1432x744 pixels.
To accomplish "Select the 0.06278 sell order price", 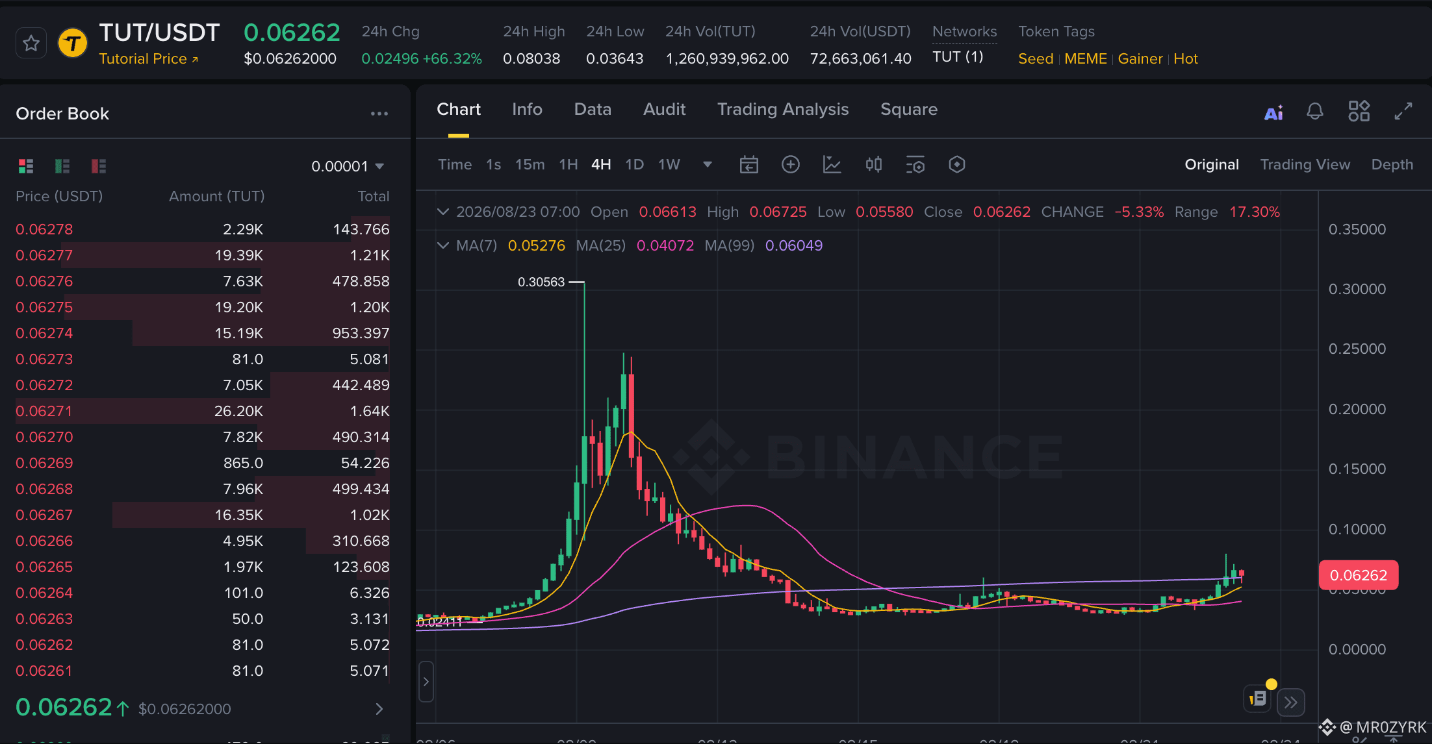I will coord(44,229).
